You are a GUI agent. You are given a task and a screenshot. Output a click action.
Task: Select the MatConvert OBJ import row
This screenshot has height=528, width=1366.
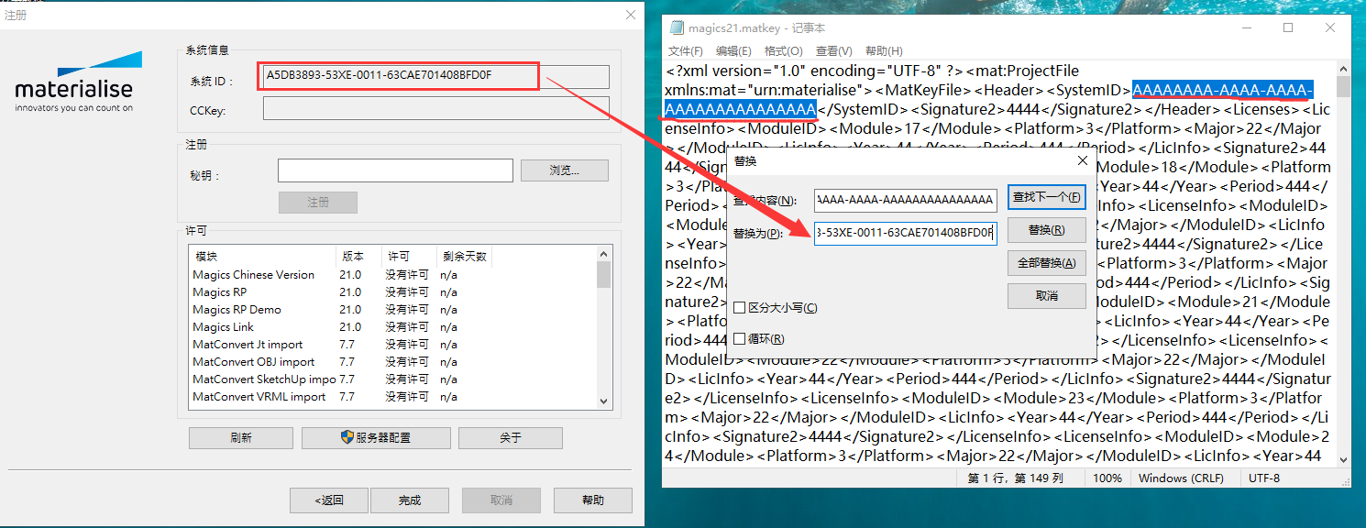pos(393,362)
